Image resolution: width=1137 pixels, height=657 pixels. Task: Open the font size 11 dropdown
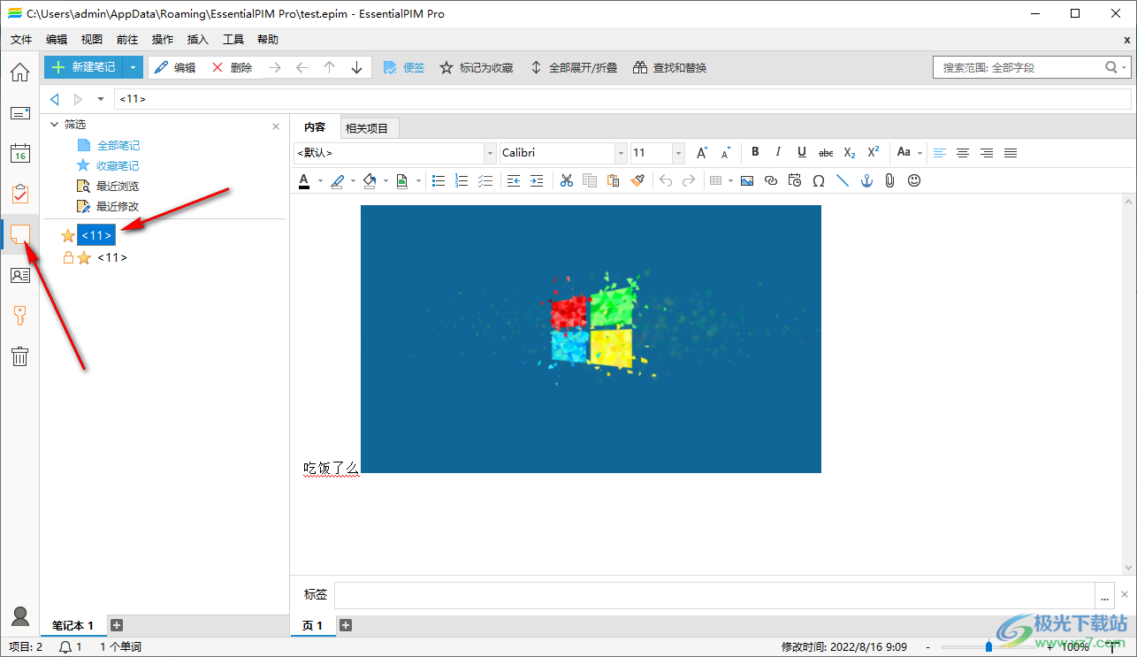tap(679, 153)
